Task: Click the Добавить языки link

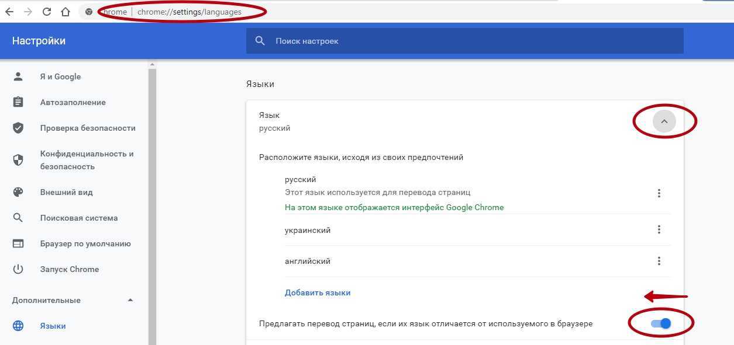Action: pos(318,292)
